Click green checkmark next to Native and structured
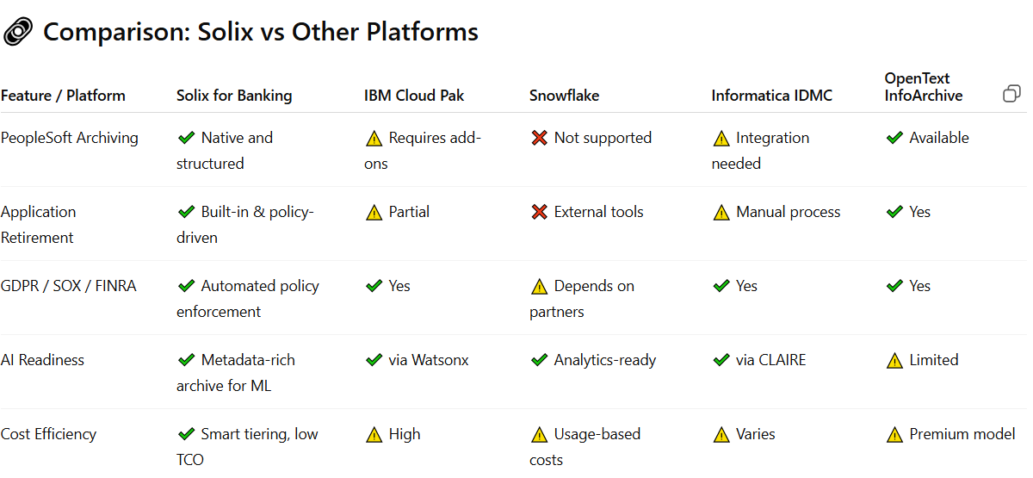Viewport: 1033px width, 478px height. pos(186,138)
